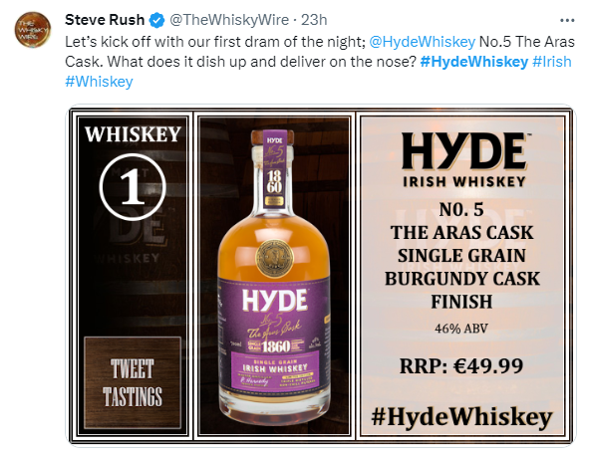Open the three-dot more options menu
589x455 pixels.
567,20
